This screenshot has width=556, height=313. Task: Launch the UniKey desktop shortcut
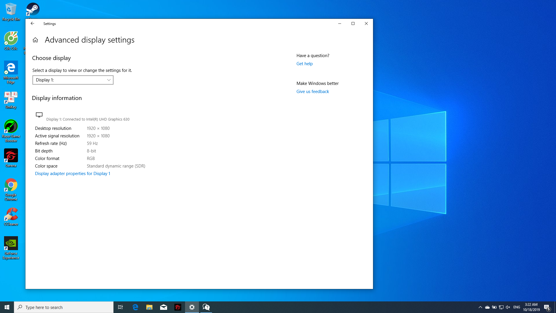[x=11, y=100]
